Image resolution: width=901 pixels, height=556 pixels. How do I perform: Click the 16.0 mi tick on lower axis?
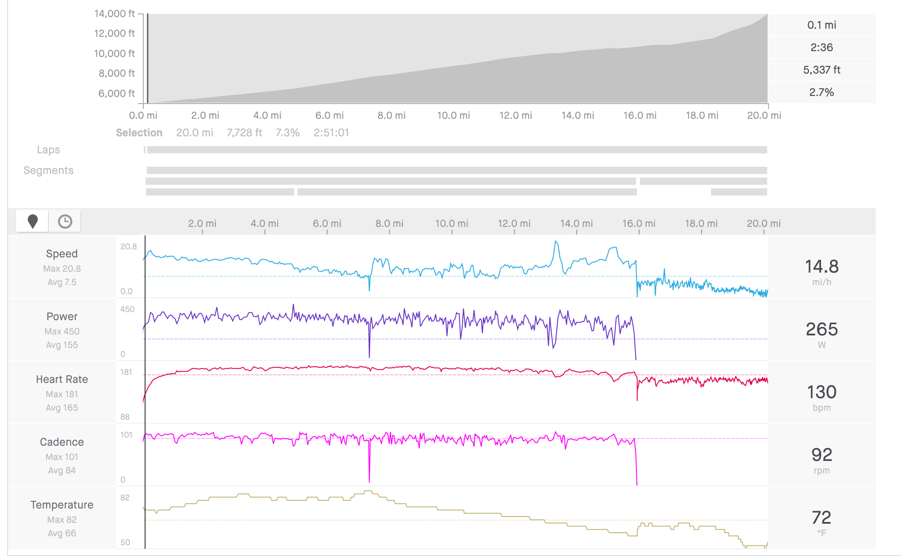[x=639, y=223]
